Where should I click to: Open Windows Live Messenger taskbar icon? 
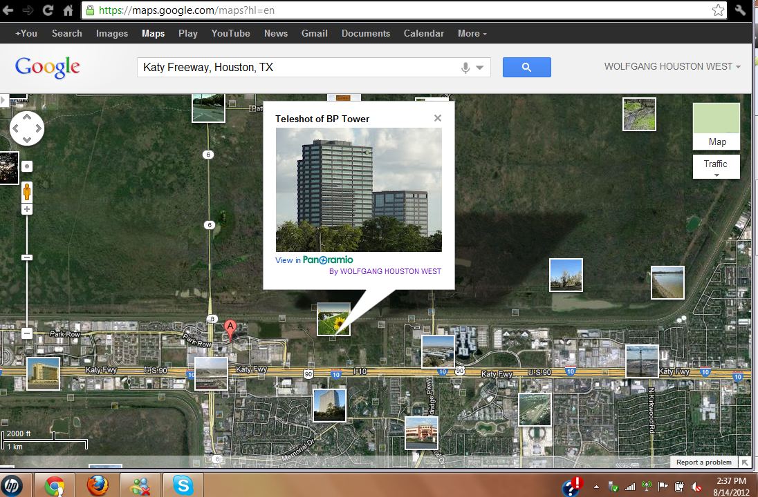pyautogui.click(x=140, y=485)
